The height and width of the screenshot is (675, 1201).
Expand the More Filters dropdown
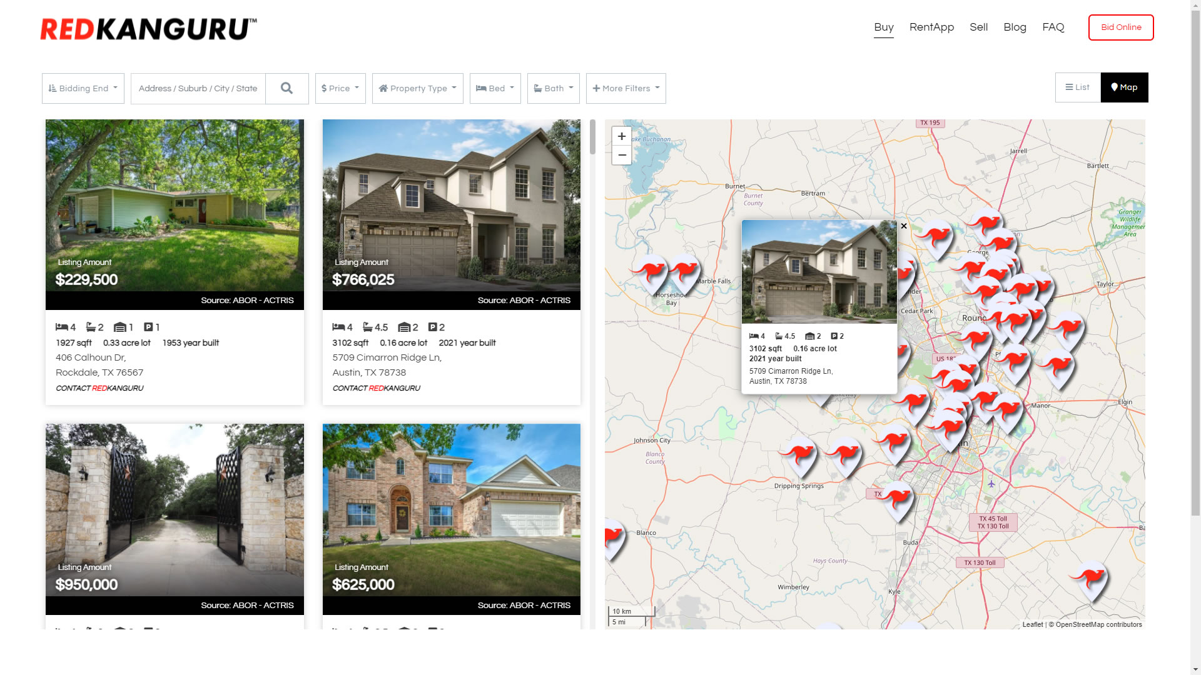pos(626,88)
